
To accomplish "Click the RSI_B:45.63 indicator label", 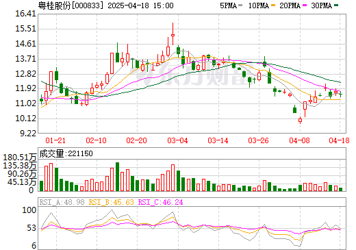I will pyautogui.click(x=111, y=202).
